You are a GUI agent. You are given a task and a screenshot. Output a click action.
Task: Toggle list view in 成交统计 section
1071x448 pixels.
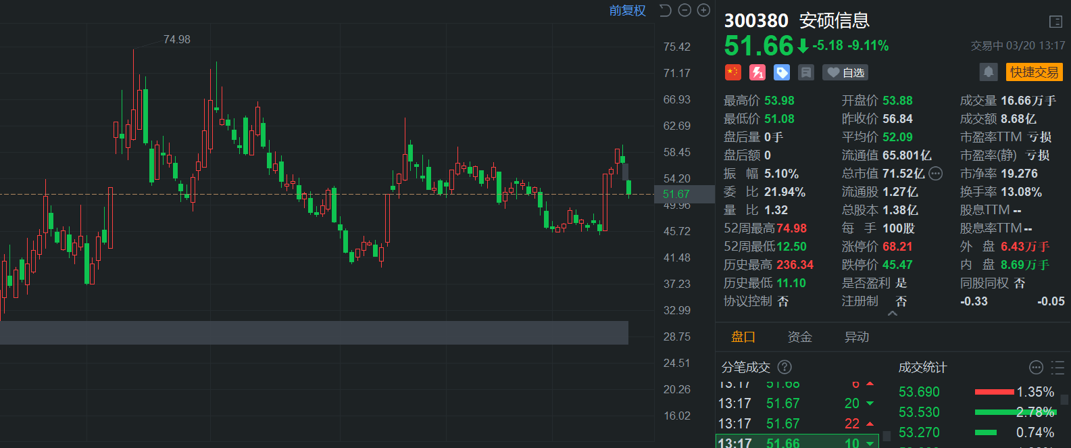pos(1057,368)
